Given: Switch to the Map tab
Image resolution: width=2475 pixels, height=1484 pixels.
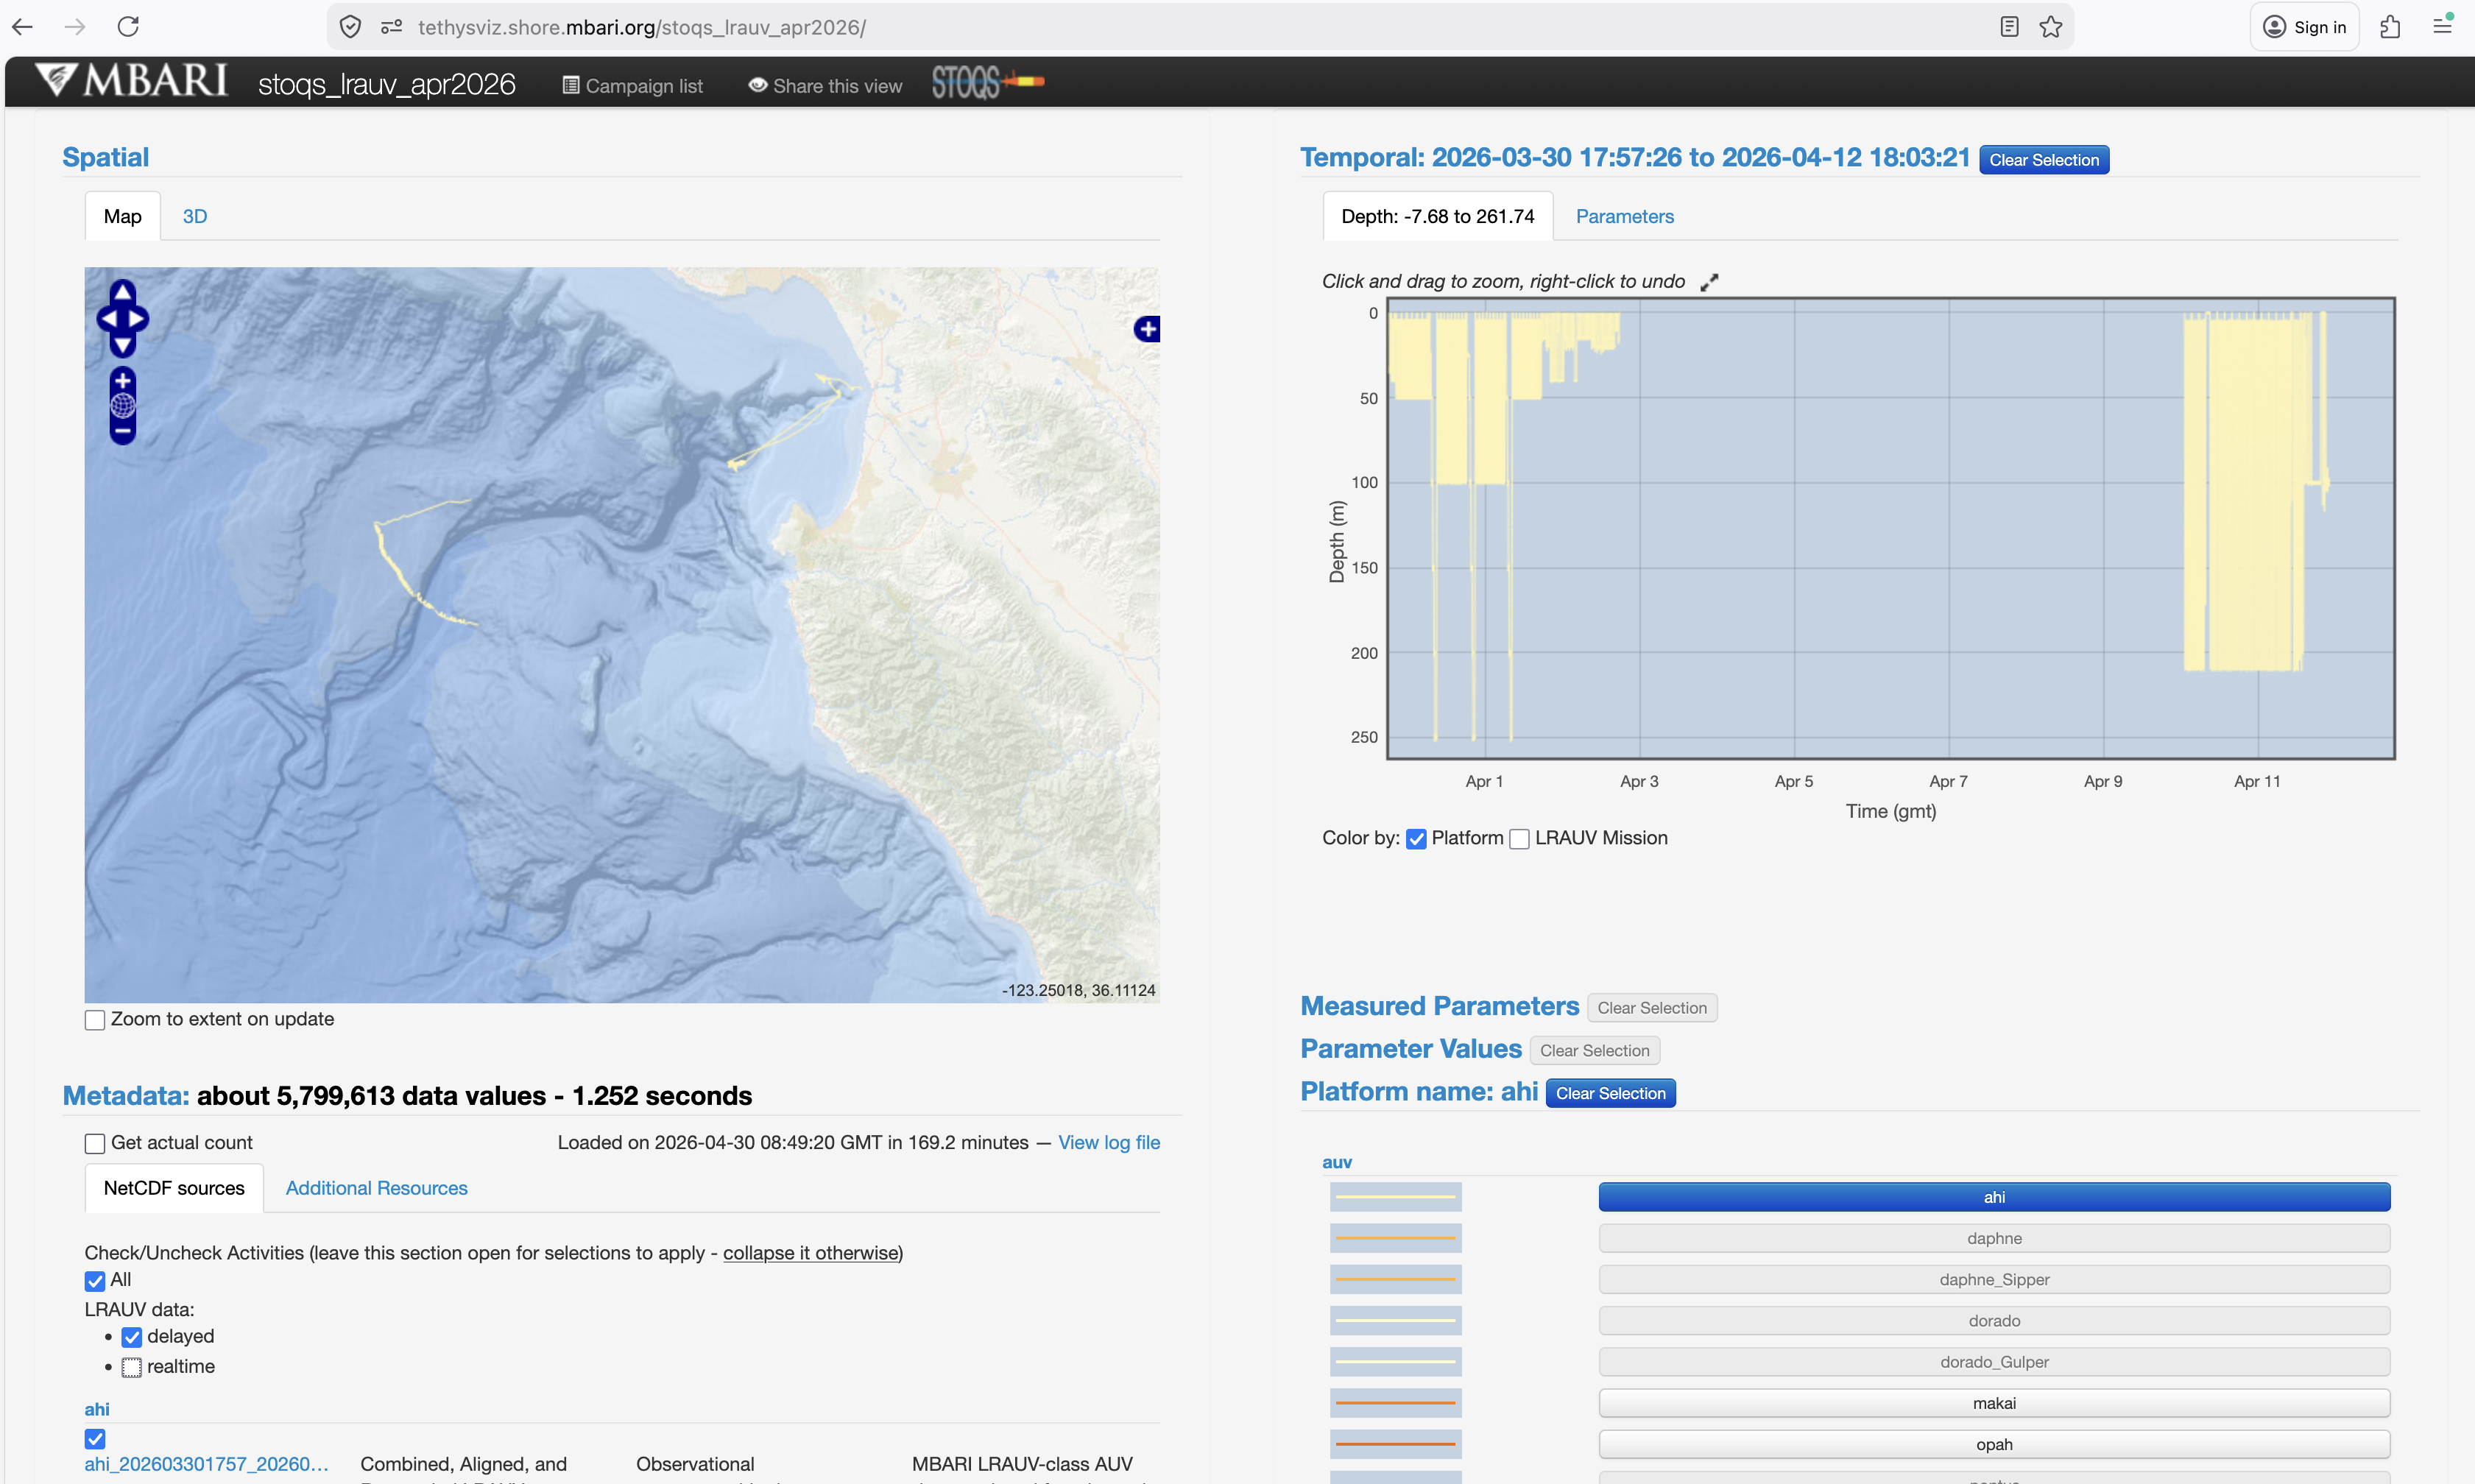Looking at the screenshot, I should click(122, 216).
